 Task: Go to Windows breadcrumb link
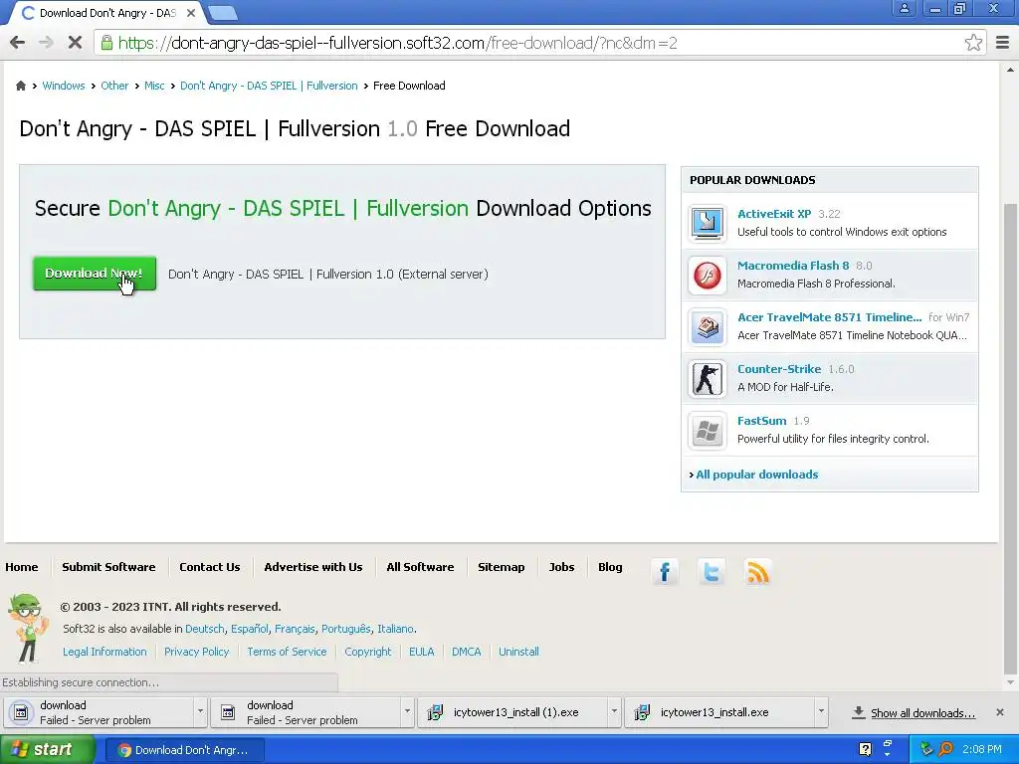pyautogui.click(x=63, y=86)
